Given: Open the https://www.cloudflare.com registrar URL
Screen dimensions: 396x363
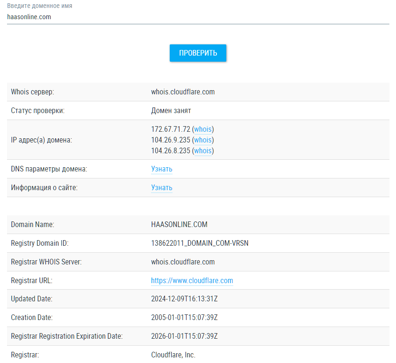Looking at the screenshot, I should pos(192,280).
